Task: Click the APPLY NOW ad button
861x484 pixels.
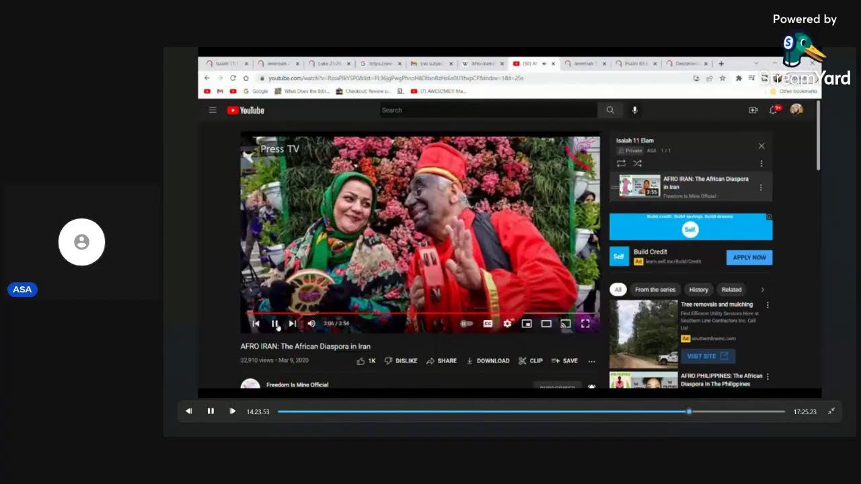Action: point(749,257)
